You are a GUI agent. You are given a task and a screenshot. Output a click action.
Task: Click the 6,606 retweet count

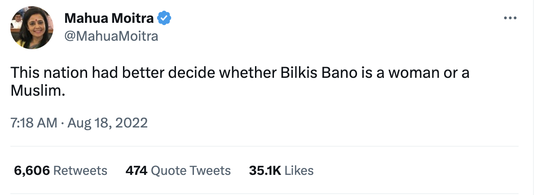(32, 170)
